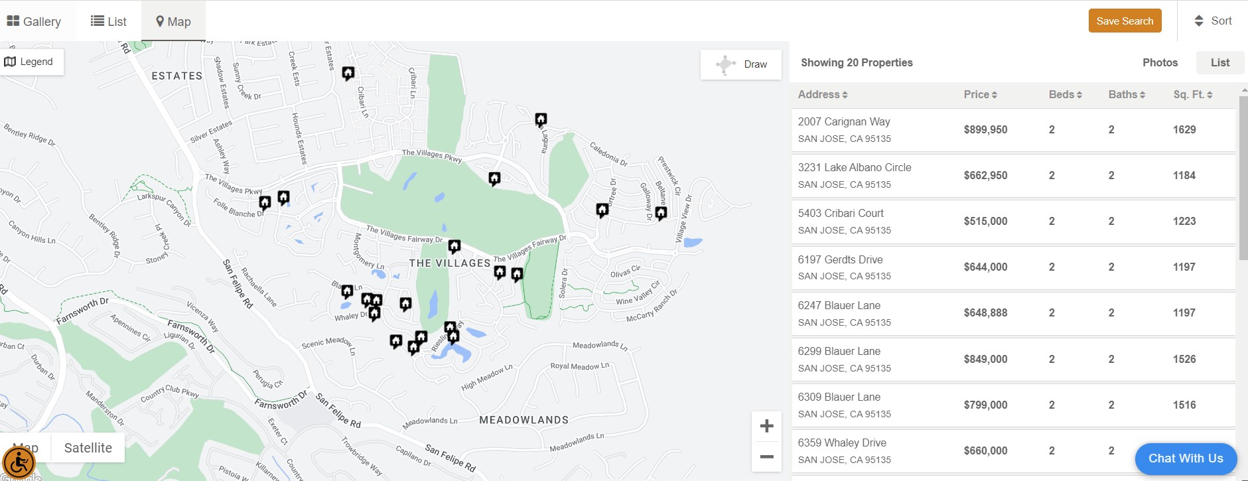Viewport: 1248px width, 481px height.
Task: Zoom in with the plus button
Action: tap(766, 426)
